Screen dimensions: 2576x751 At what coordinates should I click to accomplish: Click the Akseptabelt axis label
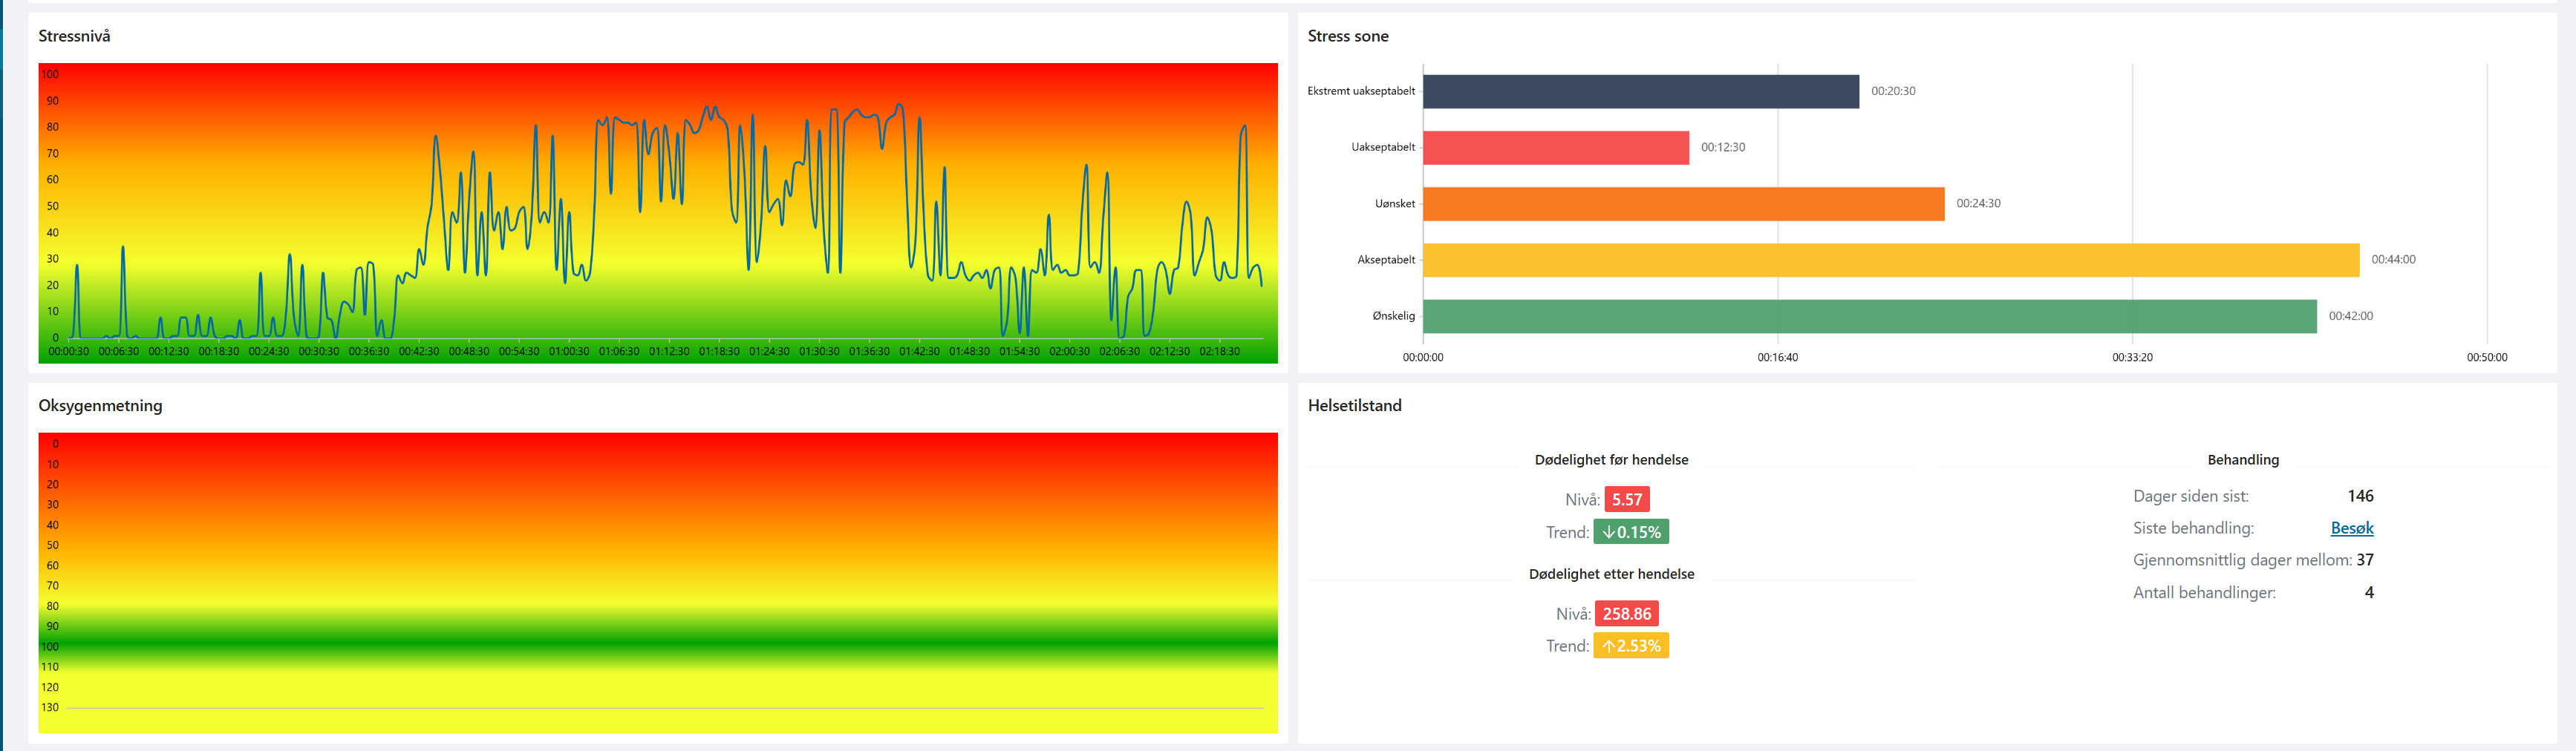click(1385, 260)
